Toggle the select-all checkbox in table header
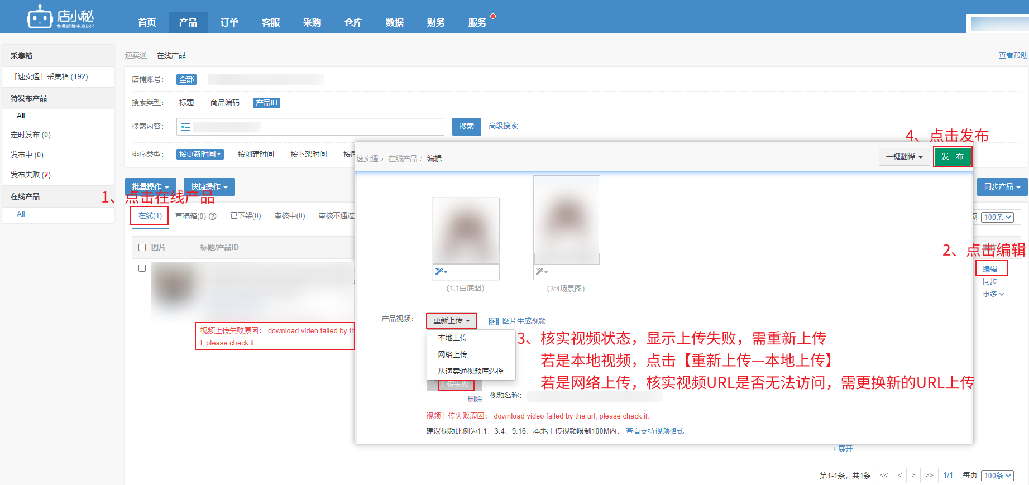 click(142, 248)
